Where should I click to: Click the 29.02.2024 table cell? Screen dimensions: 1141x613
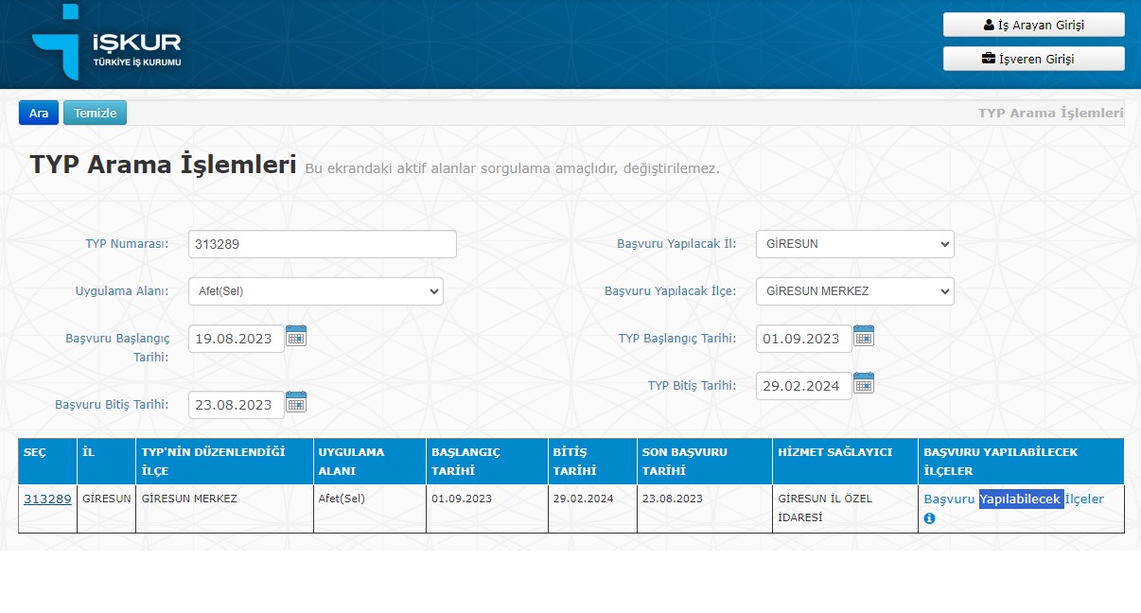click(592, 509)
